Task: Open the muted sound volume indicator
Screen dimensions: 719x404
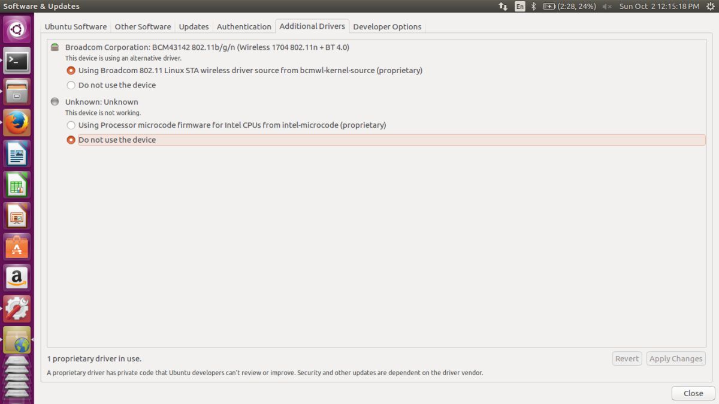Action: [x=607, y=6]
